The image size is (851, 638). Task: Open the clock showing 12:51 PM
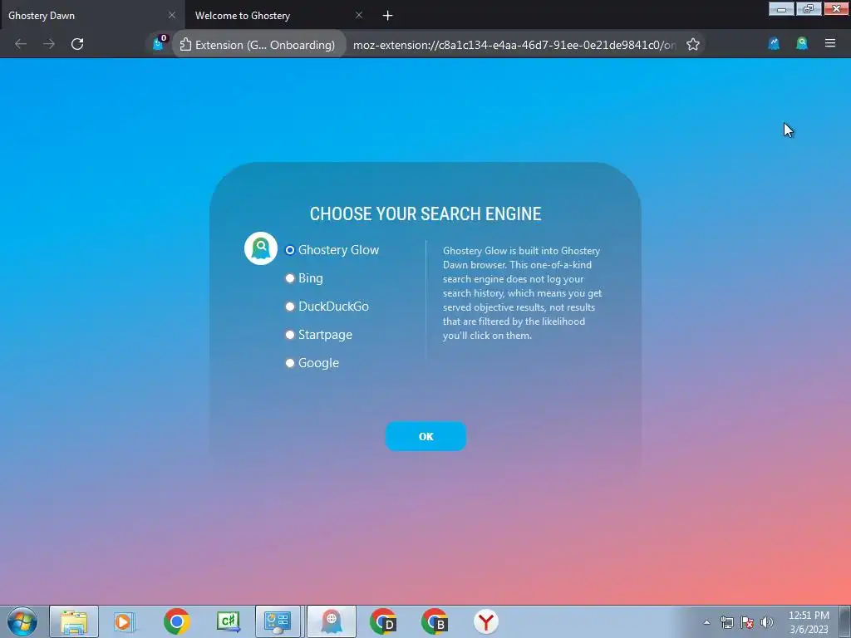809,622
